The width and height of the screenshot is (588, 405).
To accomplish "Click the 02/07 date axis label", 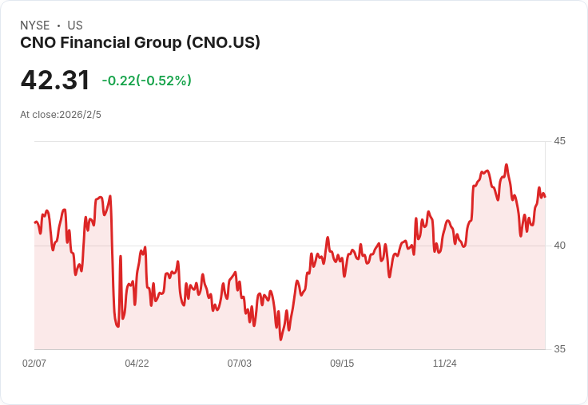I will 34,364.
